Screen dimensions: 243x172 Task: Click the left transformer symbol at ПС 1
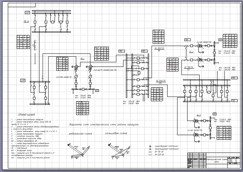(76, 67)
